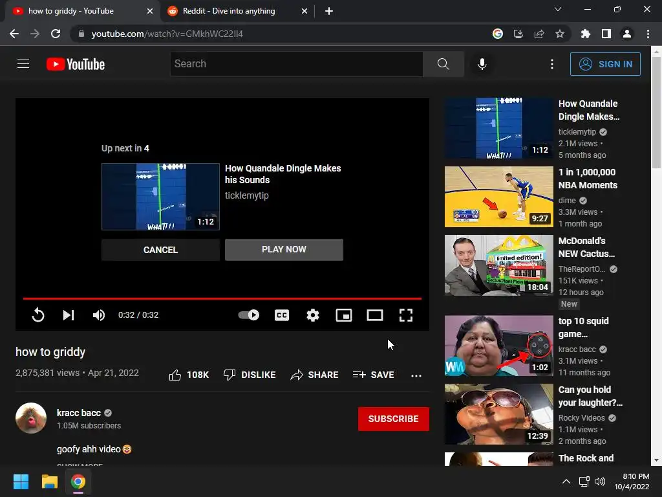
Task: Open the kracc bacc channel name link
Action: coord(79,413)
